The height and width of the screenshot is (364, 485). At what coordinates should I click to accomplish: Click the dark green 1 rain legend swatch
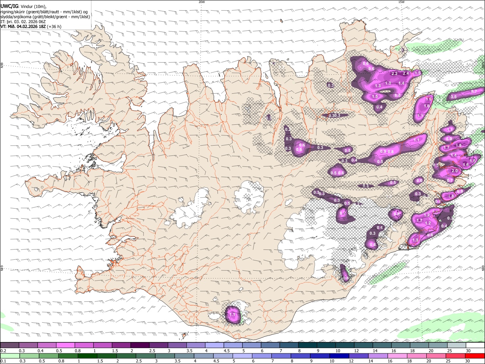[x=87, y=356]
